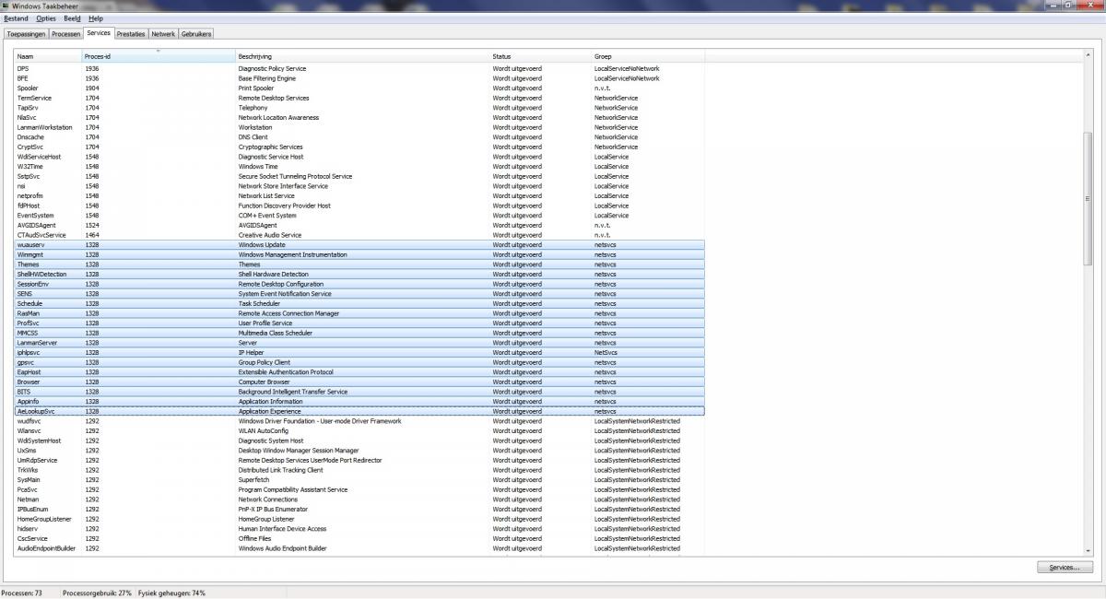Select the SessionEnv service row

click(360, 284)
